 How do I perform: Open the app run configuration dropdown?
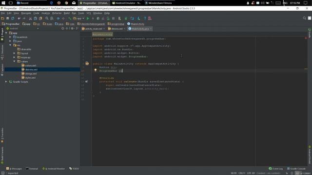coord(79,18)
